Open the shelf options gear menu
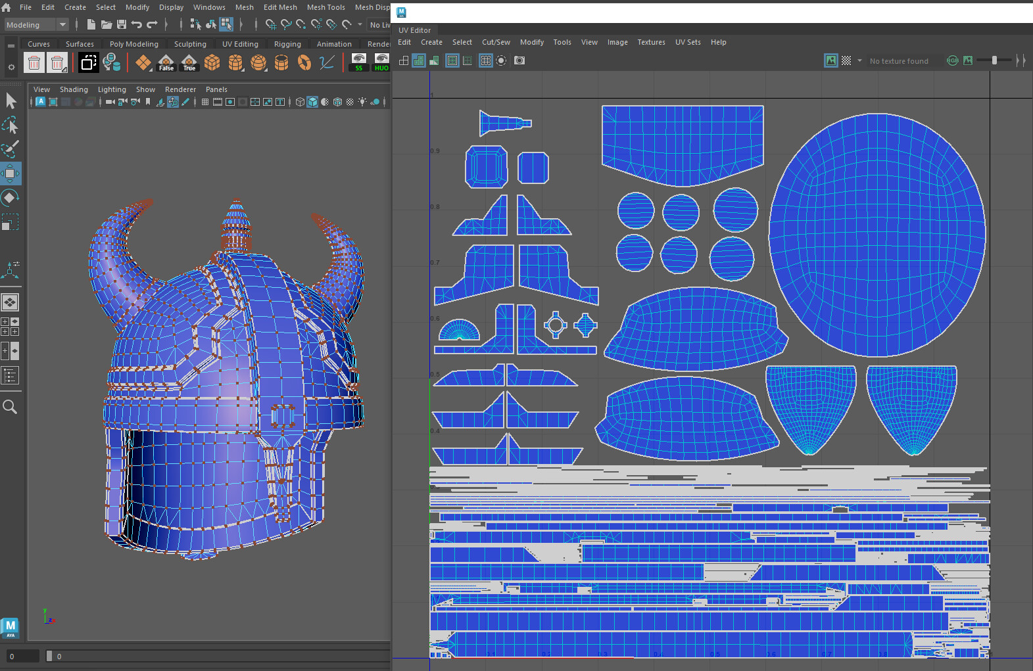1033x671 pixels. coord(11,67)
